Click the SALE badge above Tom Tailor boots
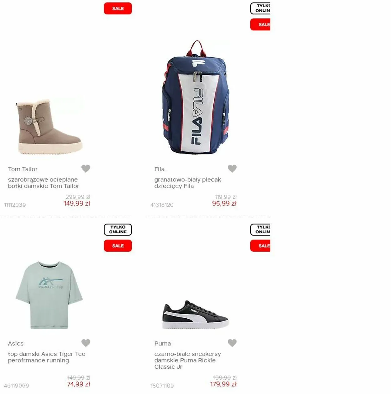Screen dimensions: 391x394 pos(118,8)
